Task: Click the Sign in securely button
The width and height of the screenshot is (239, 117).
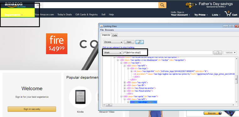Action: pyautogui.click(x=32, y=109)
